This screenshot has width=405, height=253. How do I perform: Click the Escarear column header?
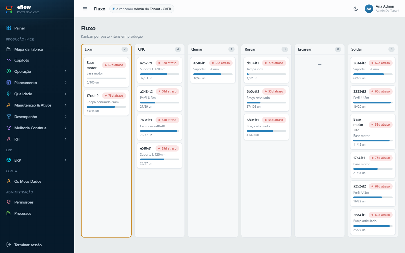coord(319,49)
